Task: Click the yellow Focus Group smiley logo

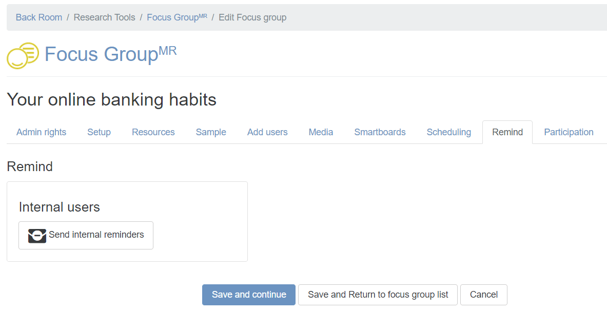Action: coord(23,56)
